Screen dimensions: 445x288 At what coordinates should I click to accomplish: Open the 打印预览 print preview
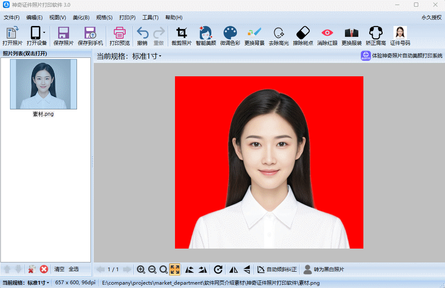(x=119, y=34)
